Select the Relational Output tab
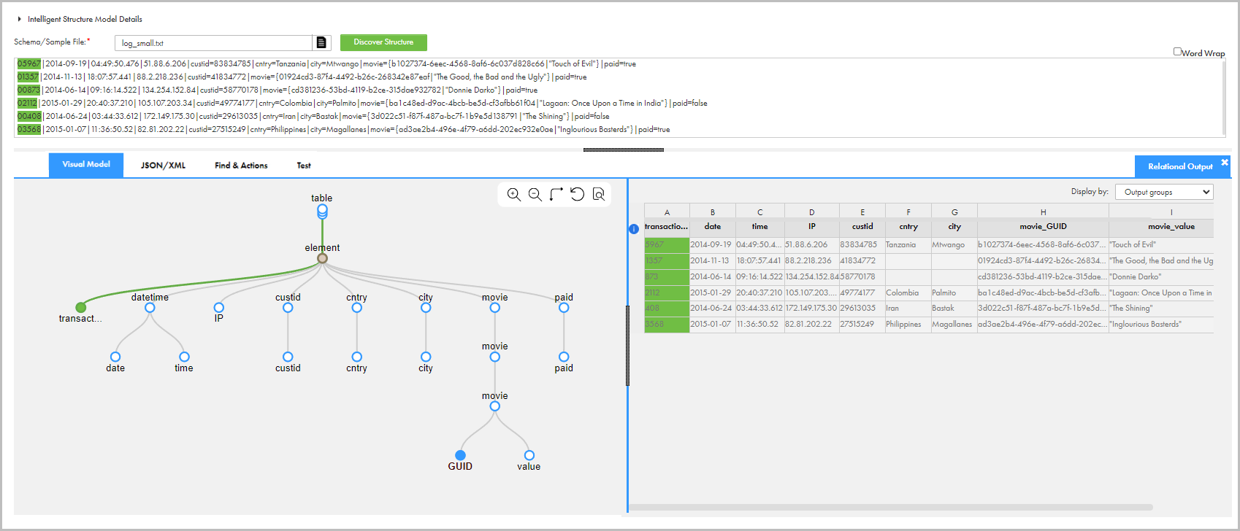This screenshot has height=531, width=1240. point(1180,166)
